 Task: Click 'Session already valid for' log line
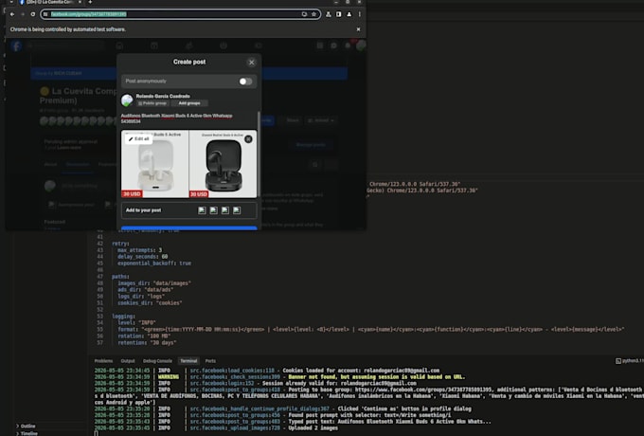[255, 384]
